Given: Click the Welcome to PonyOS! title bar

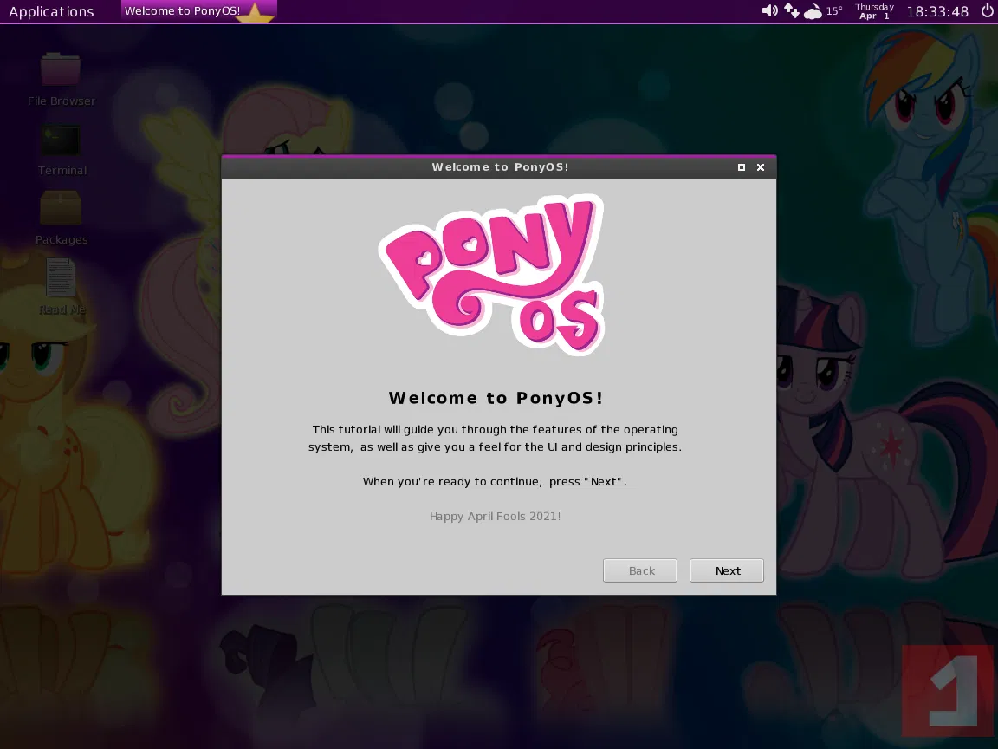Looking at the screenshot, I should coord(498,166).
